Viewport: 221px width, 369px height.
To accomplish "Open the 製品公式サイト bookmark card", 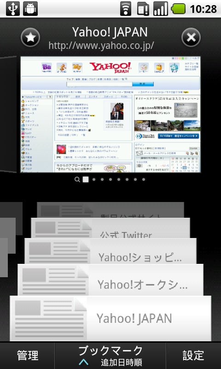I will [110, 210].
